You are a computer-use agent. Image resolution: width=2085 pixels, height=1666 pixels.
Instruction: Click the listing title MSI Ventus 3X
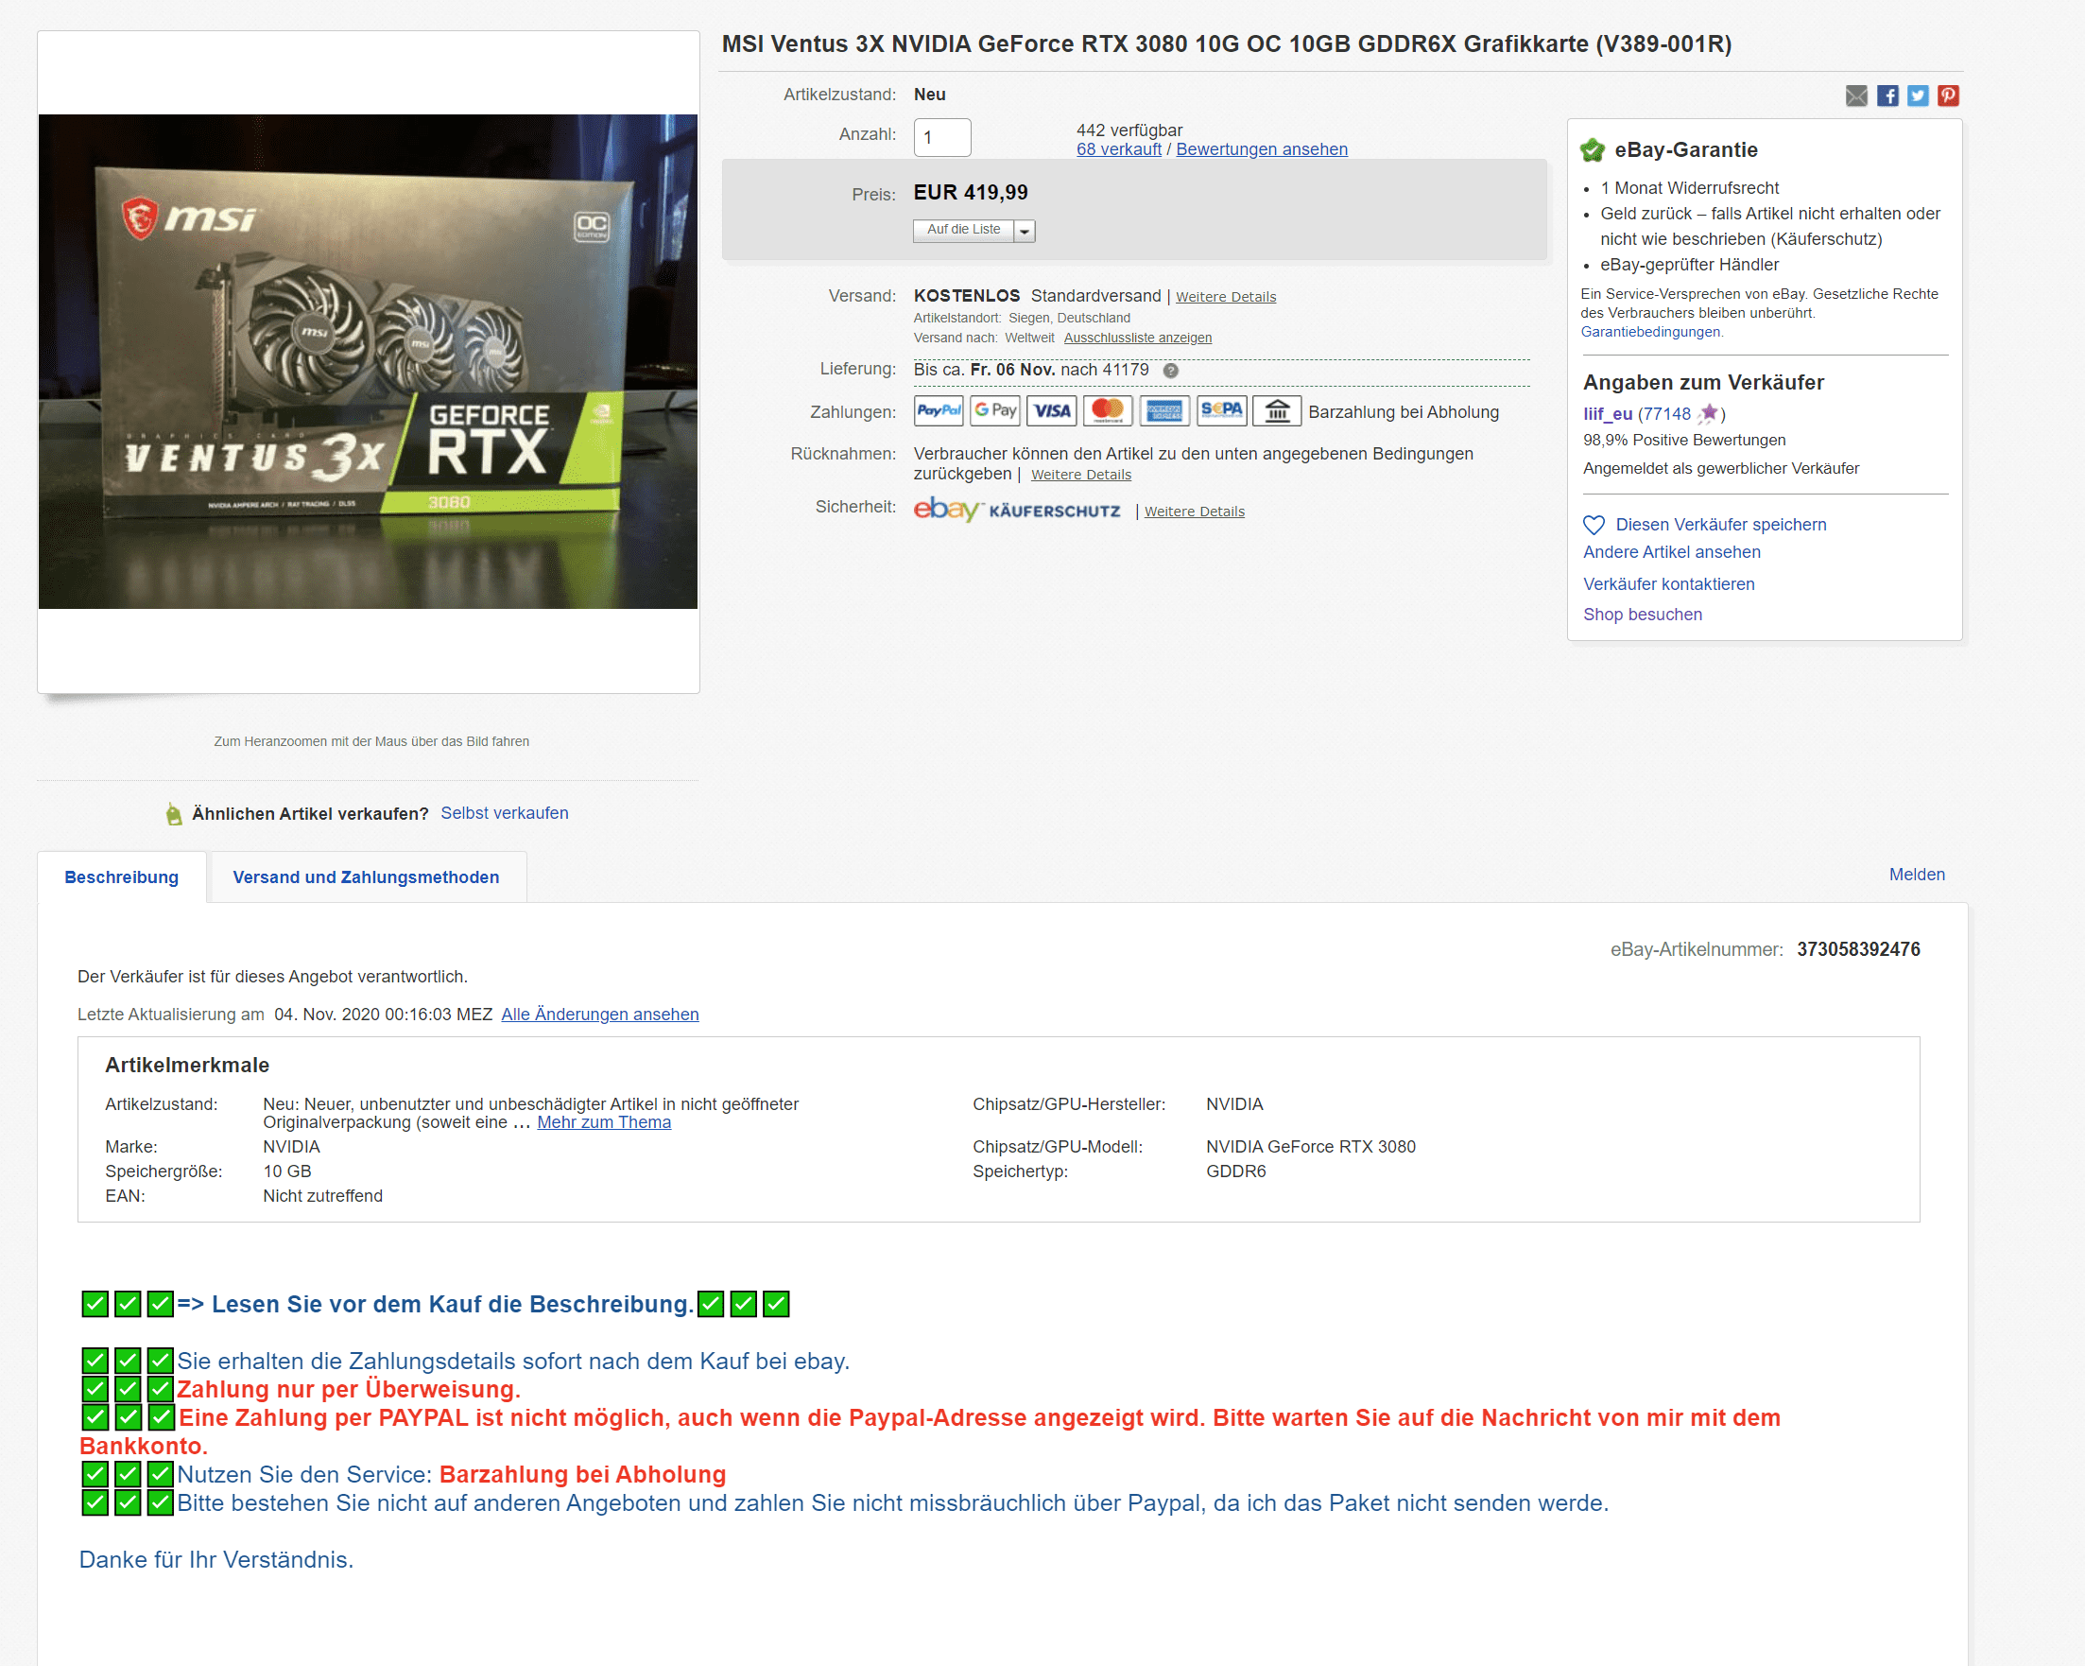(x=1225, y=43)
